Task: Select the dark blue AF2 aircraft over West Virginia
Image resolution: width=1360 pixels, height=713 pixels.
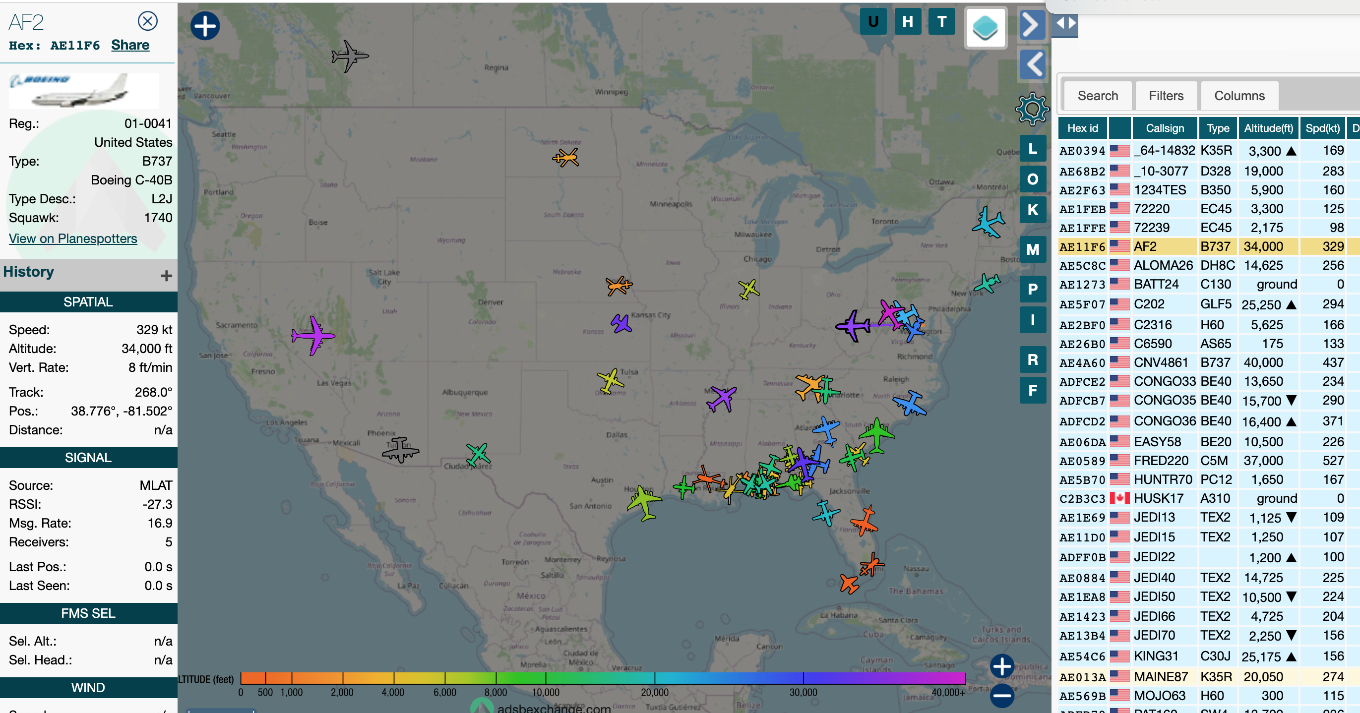Action: click(x=852, y=326)
